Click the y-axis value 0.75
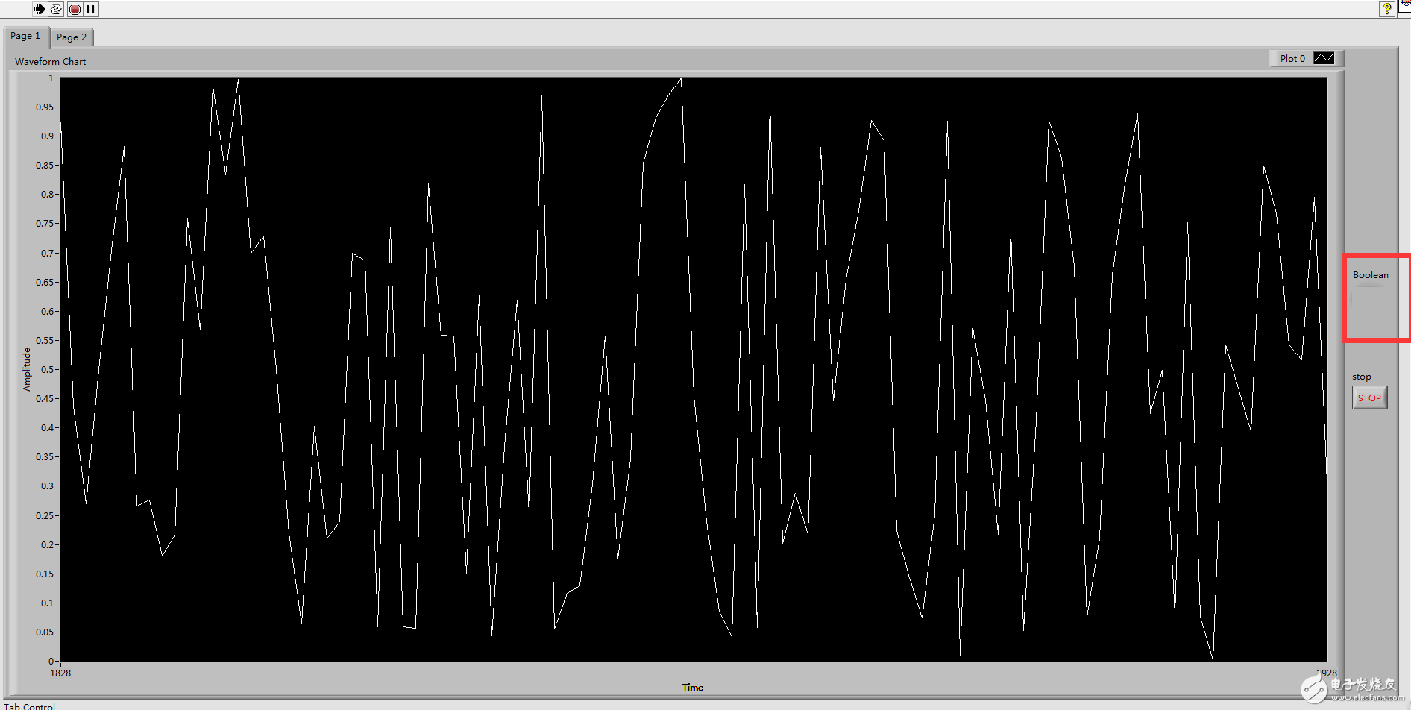The width and height of the screenshot is (1411, 710). (x=45, y=223)
